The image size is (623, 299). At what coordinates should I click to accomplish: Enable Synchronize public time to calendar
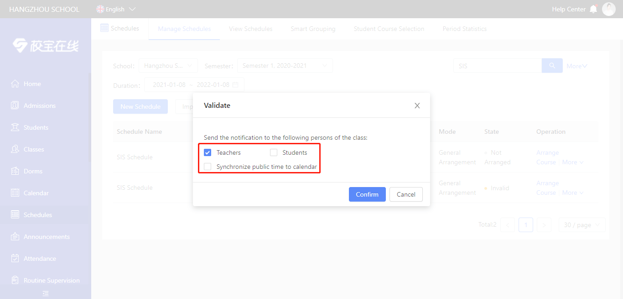point(208,167)
